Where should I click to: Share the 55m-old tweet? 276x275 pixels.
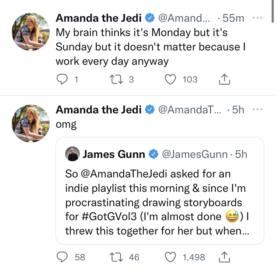pos(224,79)
